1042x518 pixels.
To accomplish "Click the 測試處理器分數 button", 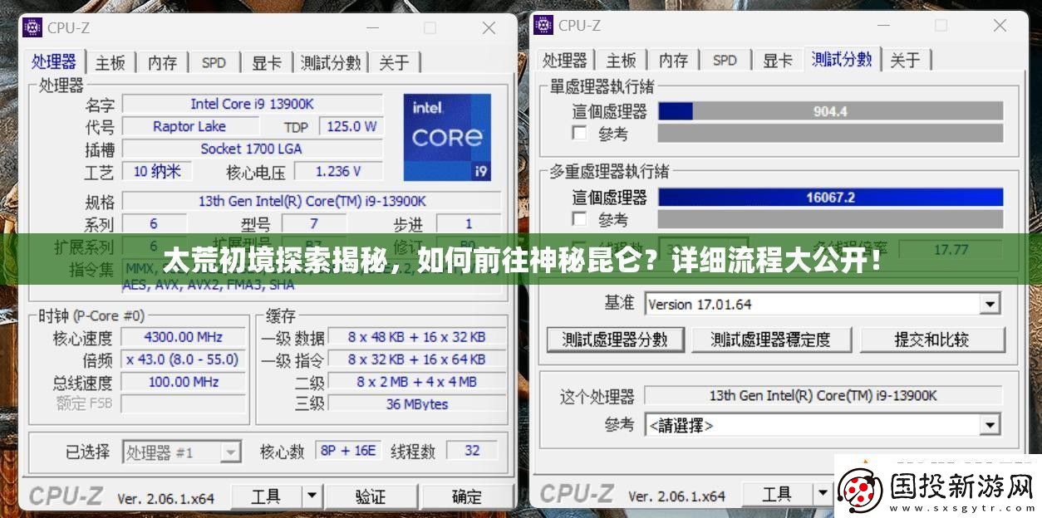I will pyautogui.click(x=615, y=339).
